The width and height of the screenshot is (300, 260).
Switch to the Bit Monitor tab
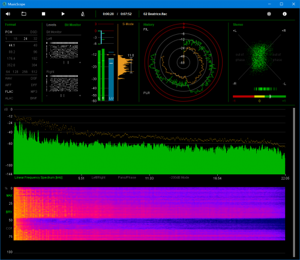(x=73, y=25)
